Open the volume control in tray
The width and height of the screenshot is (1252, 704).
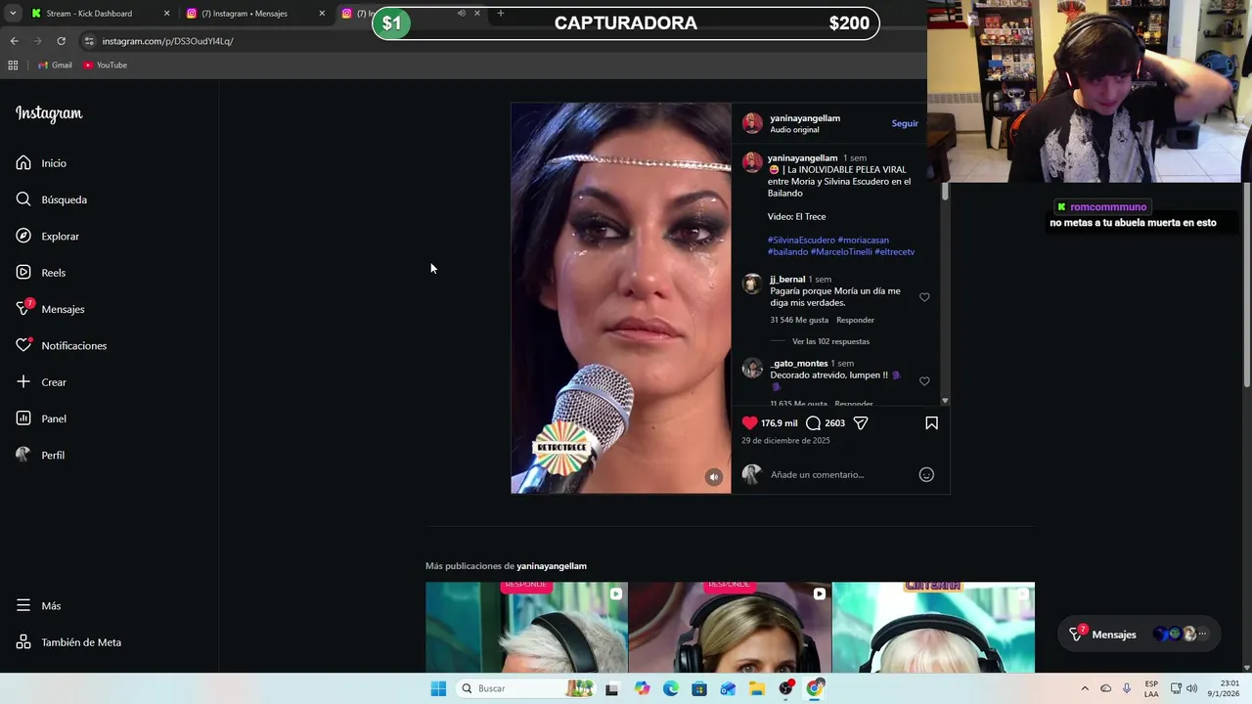point(1191,689)
